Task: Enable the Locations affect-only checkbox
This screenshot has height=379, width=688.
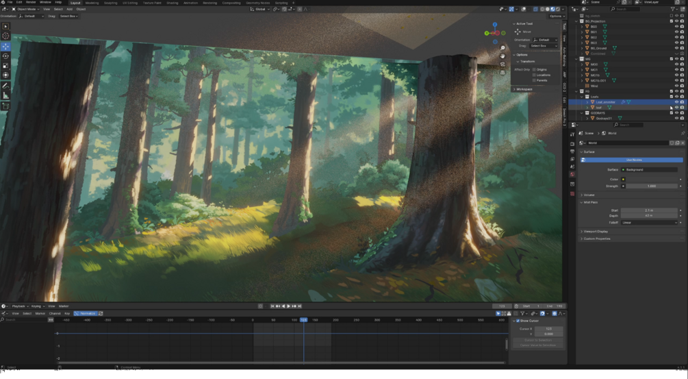Action: (x=534, y=75)
